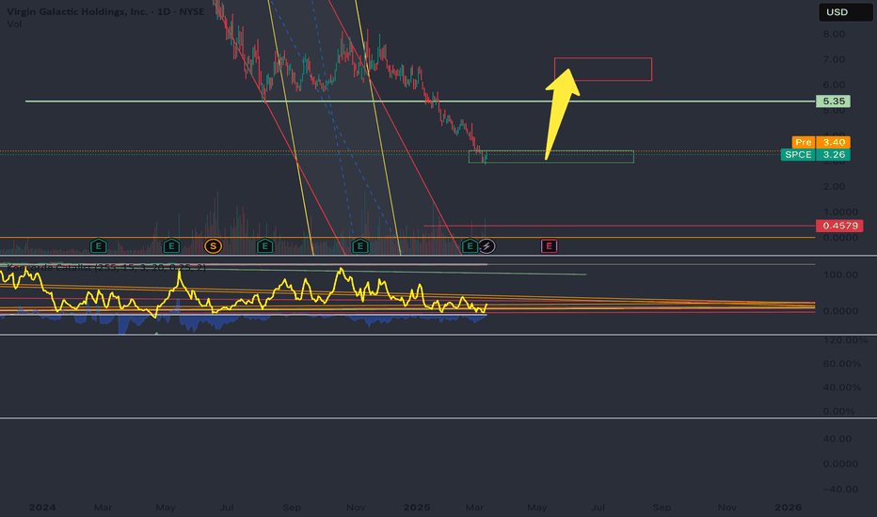Click the lightning bolt latest news marker

coord(486,246)
